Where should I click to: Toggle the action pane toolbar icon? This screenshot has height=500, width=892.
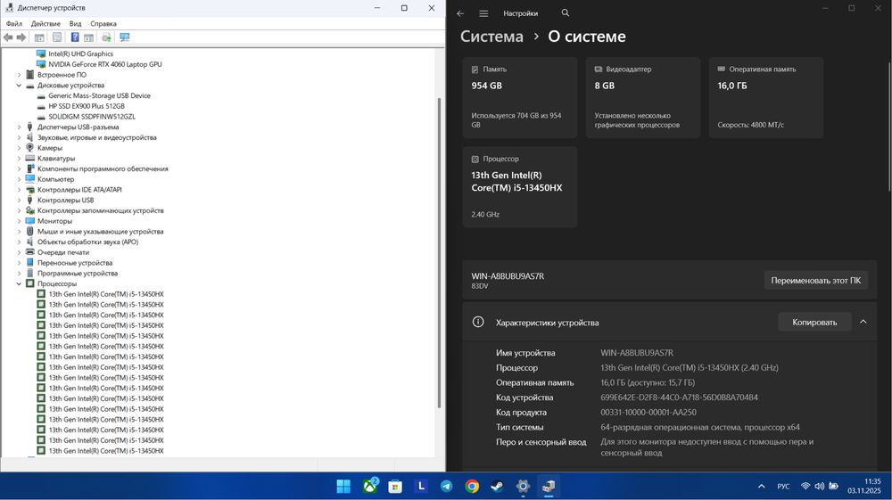pyautogui.click(x=88, y=37)
